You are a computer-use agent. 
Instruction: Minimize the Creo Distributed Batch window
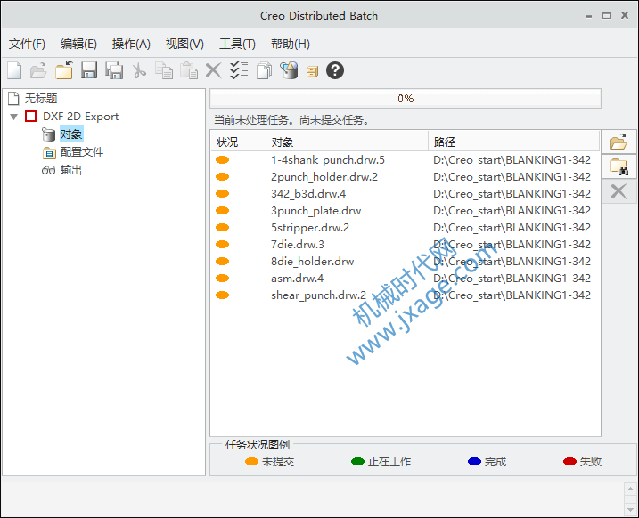(588, 16)
